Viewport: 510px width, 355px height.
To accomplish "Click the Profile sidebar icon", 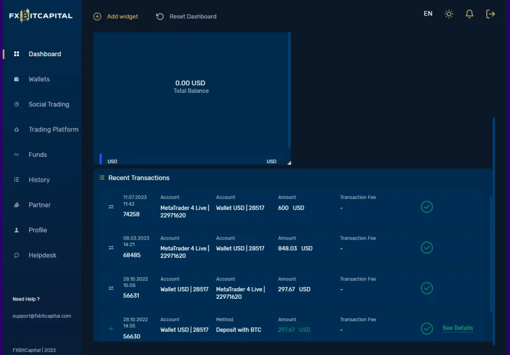I will [17, 230].
